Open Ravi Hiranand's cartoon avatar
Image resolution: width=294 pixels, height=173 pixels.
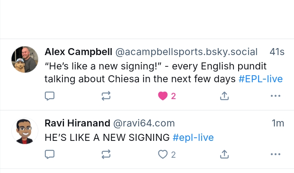[25, 131]
